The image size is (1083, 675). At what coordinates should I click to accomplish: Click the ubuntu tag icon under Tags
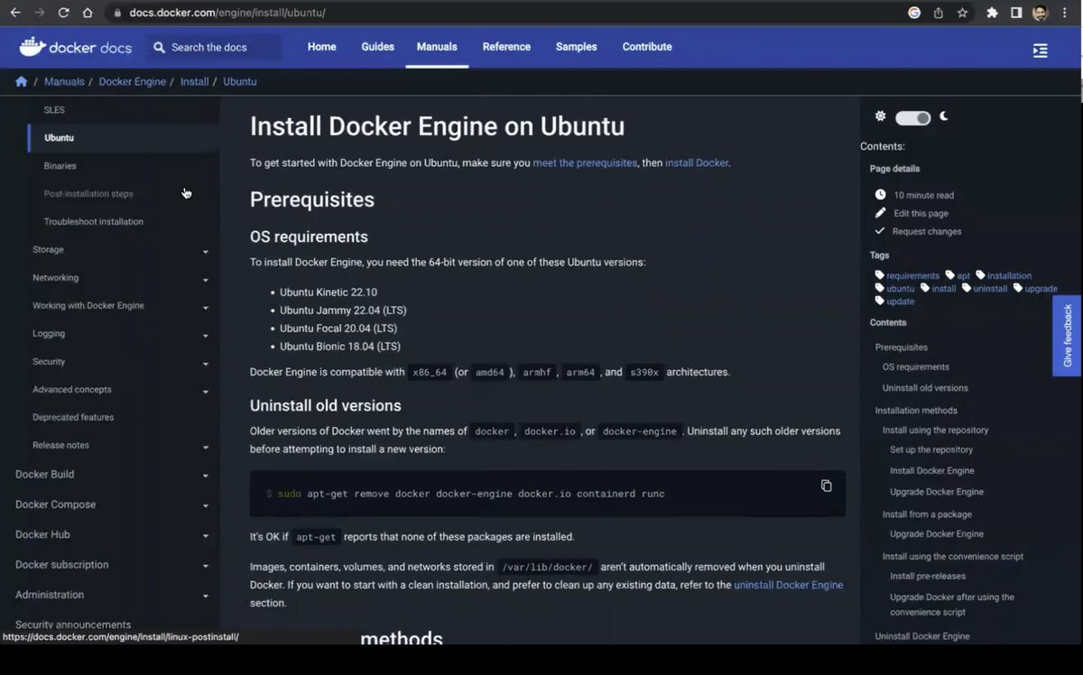point(879,288)
